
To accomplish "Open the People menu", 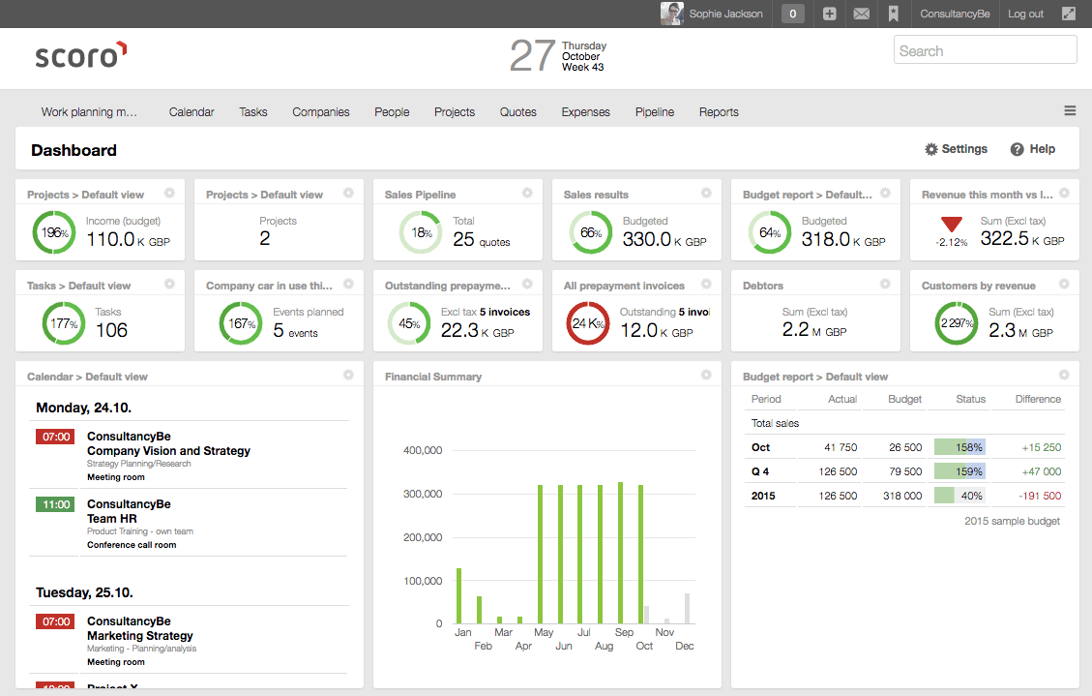I will (x=392, y=112).
